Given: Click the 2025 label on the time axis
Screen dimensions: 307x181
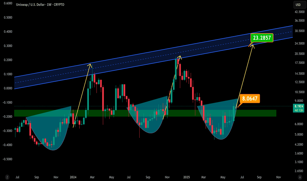Looking at the screenshot, I should (x=186, y=177).
